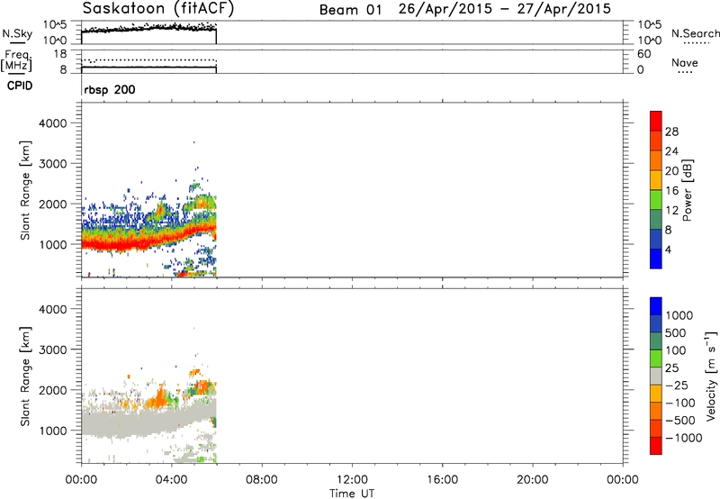Click the "18" frequency axis tick

tap(60, 54)
